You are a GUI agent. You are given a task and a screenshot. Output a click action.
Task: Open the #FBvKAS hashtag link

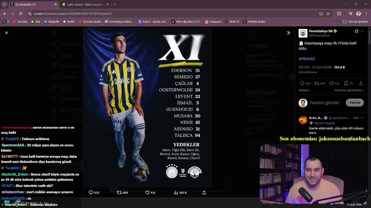(x=307, y=59)
